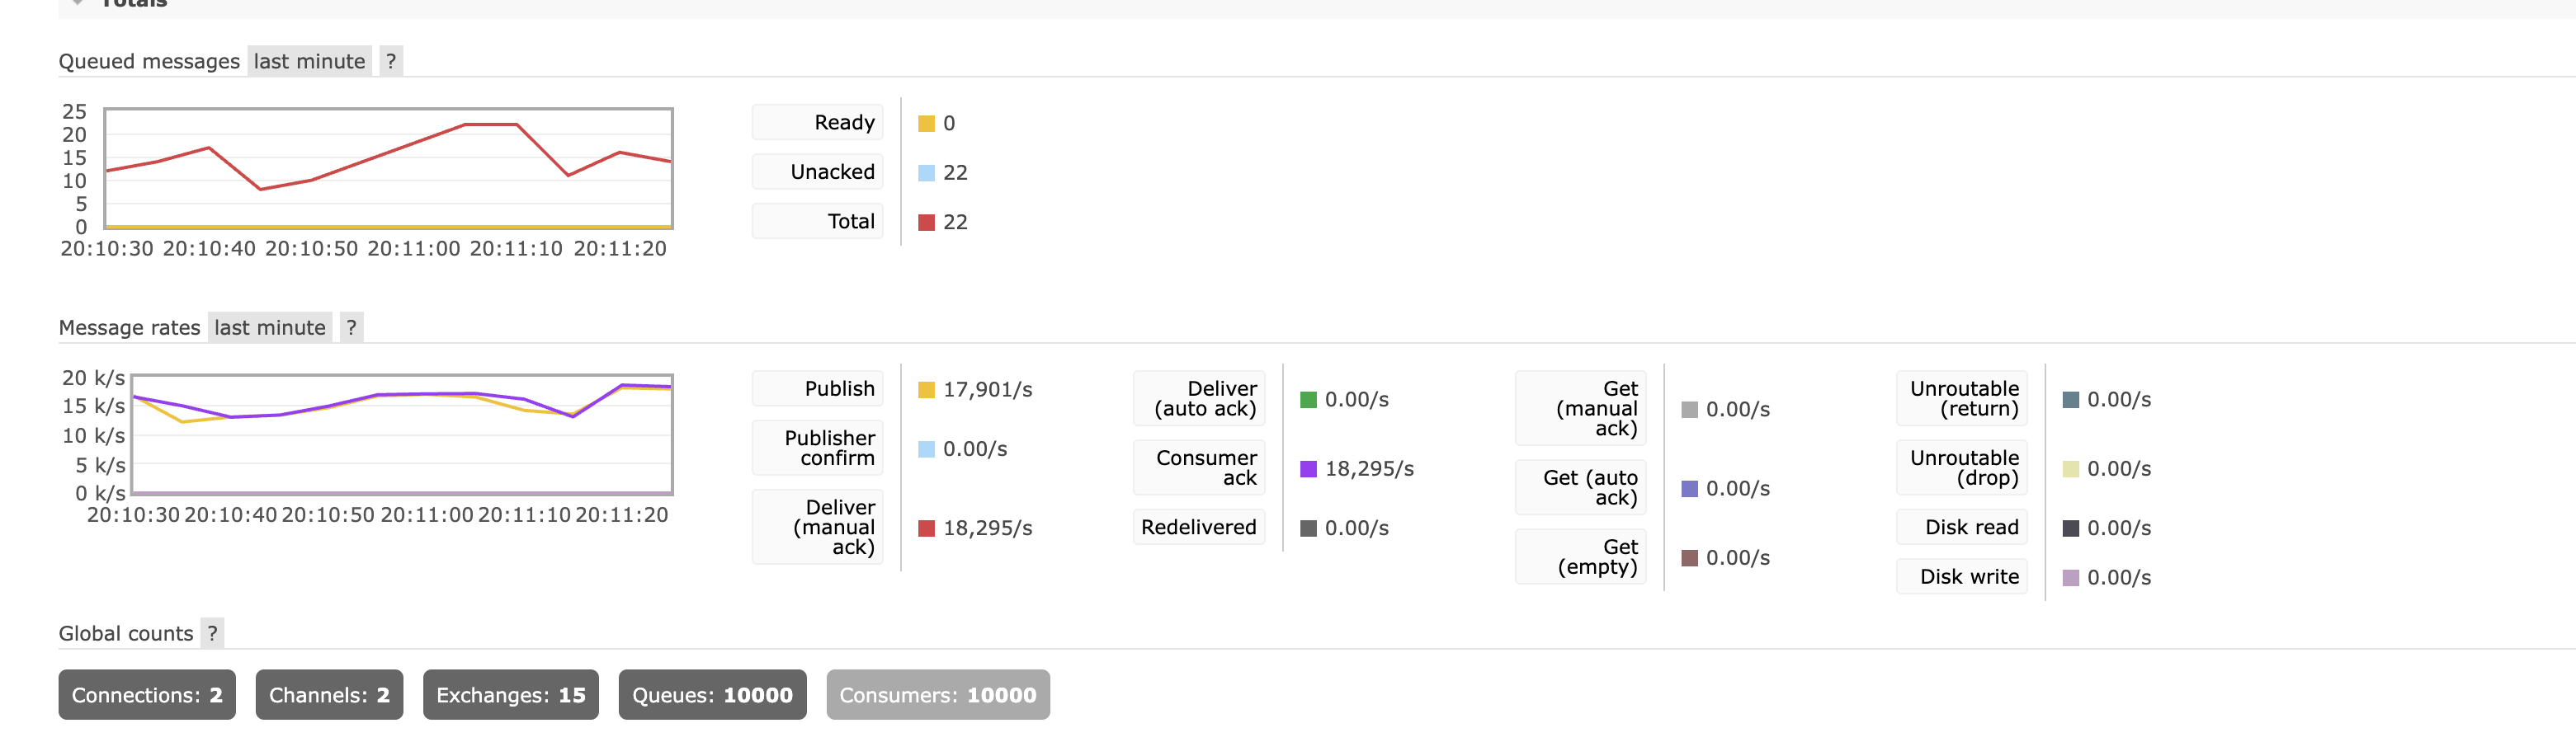Click the Consumers: 10000 badge

click(x=937, y=695)
